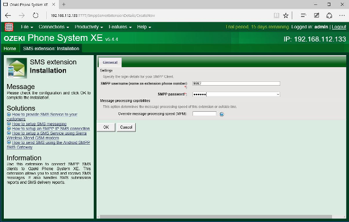Click the OK button
This screenshot has width=349, height=222.
106,128
